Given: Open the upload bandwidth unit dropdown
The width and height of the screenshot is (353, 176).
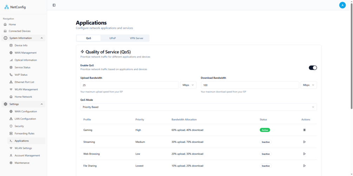Looking at the screenshot, I should coord(188,85).
